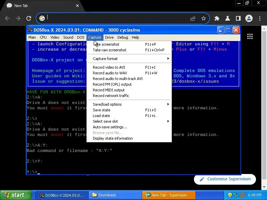
Task: Click the security shield tray icon
Action: [x=230, y=195]
